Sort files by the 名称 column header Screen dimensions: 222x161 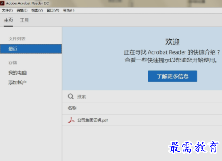pos(72,108)
